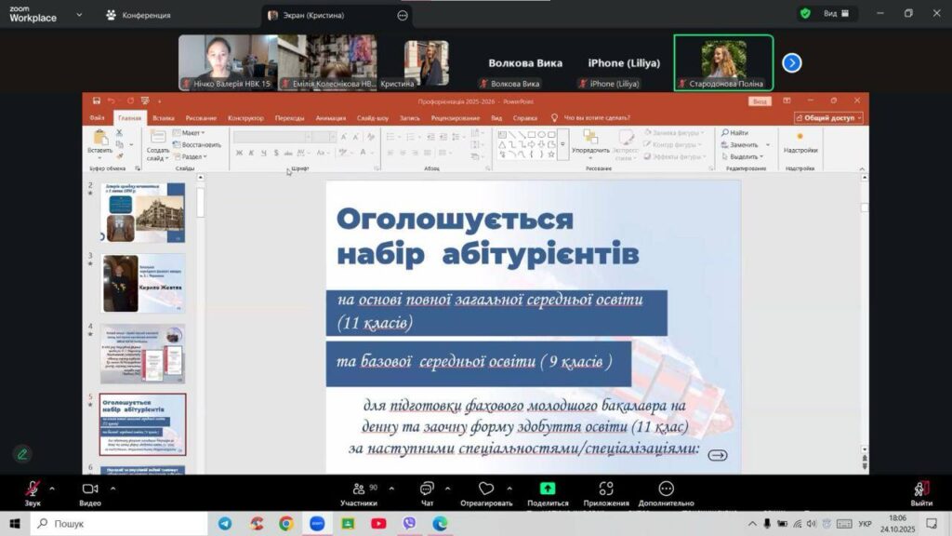The height and width of the screenshot is (536, 952).
Task: Open the Приложения apps icon
Action: [x=606, y=489]
